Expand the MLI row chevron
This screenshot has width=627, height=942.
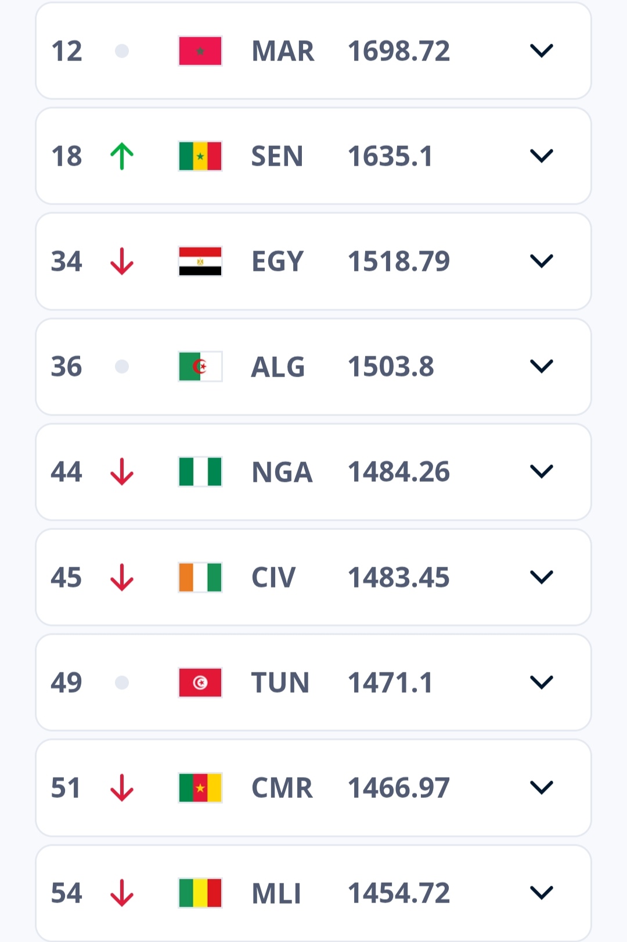coord(542,893)
